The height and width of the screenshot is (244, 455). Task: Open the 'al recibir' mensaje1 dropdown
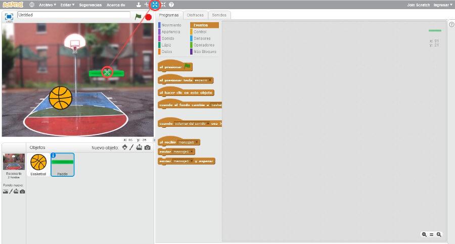189,142
